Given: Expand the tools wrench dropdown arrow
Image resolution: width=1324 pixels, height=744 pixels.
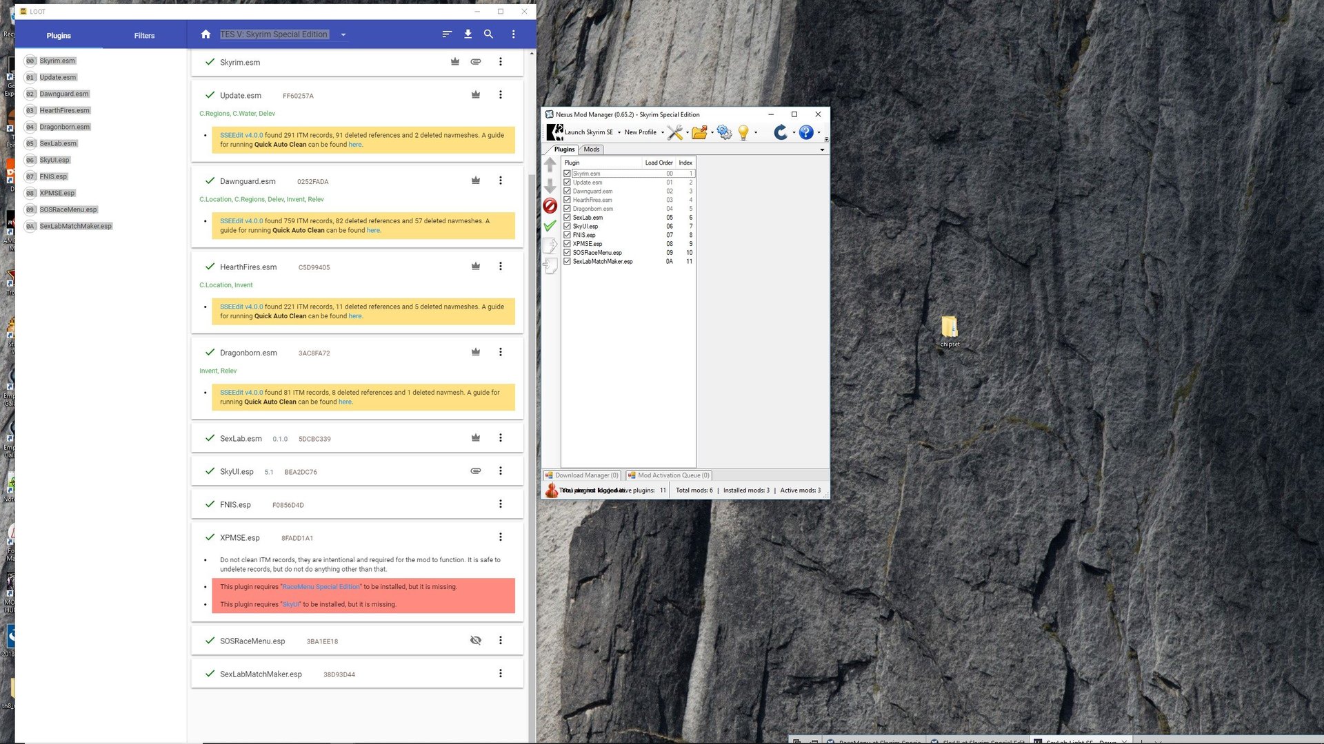Looking at the screenshot, I should pos(688,132).
